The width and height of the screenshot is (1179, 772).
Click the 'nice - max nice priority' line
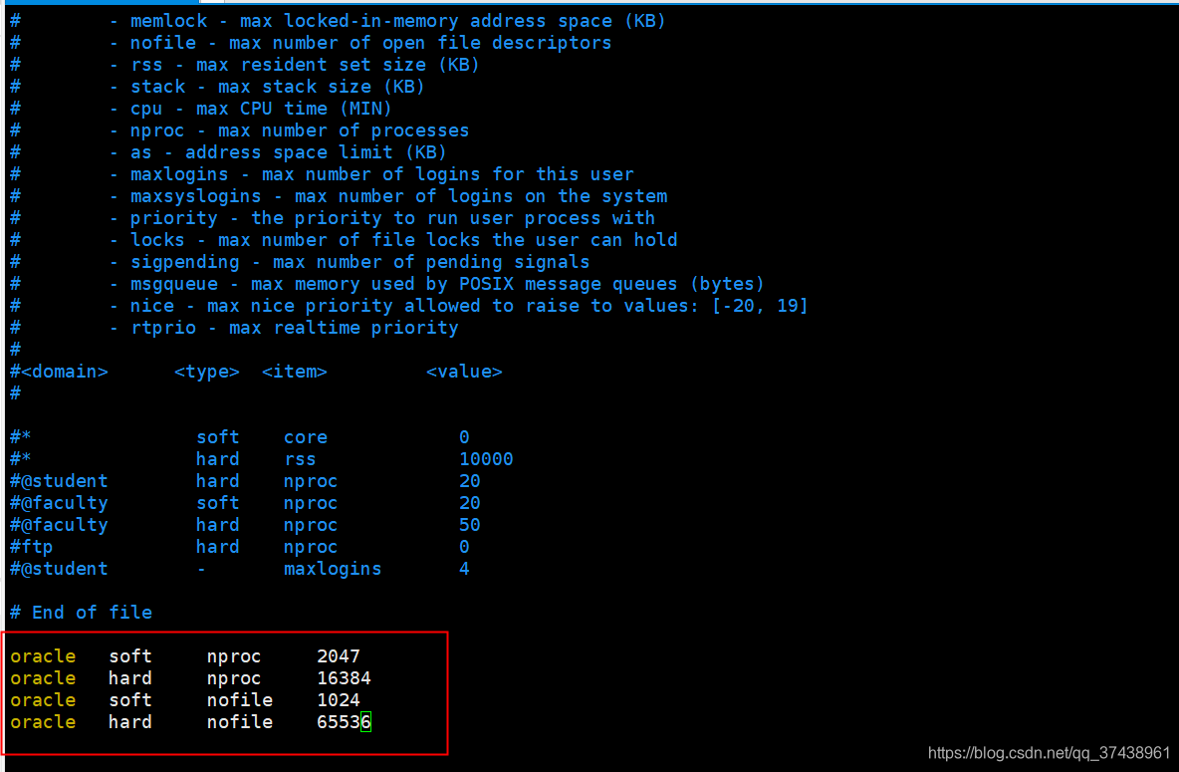pyautogui.click(x=409, y=306)
